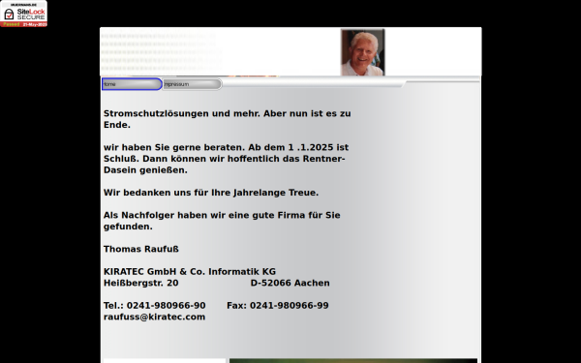Click the email raufuss@kiratec.com
The image size is (581, 363).
point(154,318)
